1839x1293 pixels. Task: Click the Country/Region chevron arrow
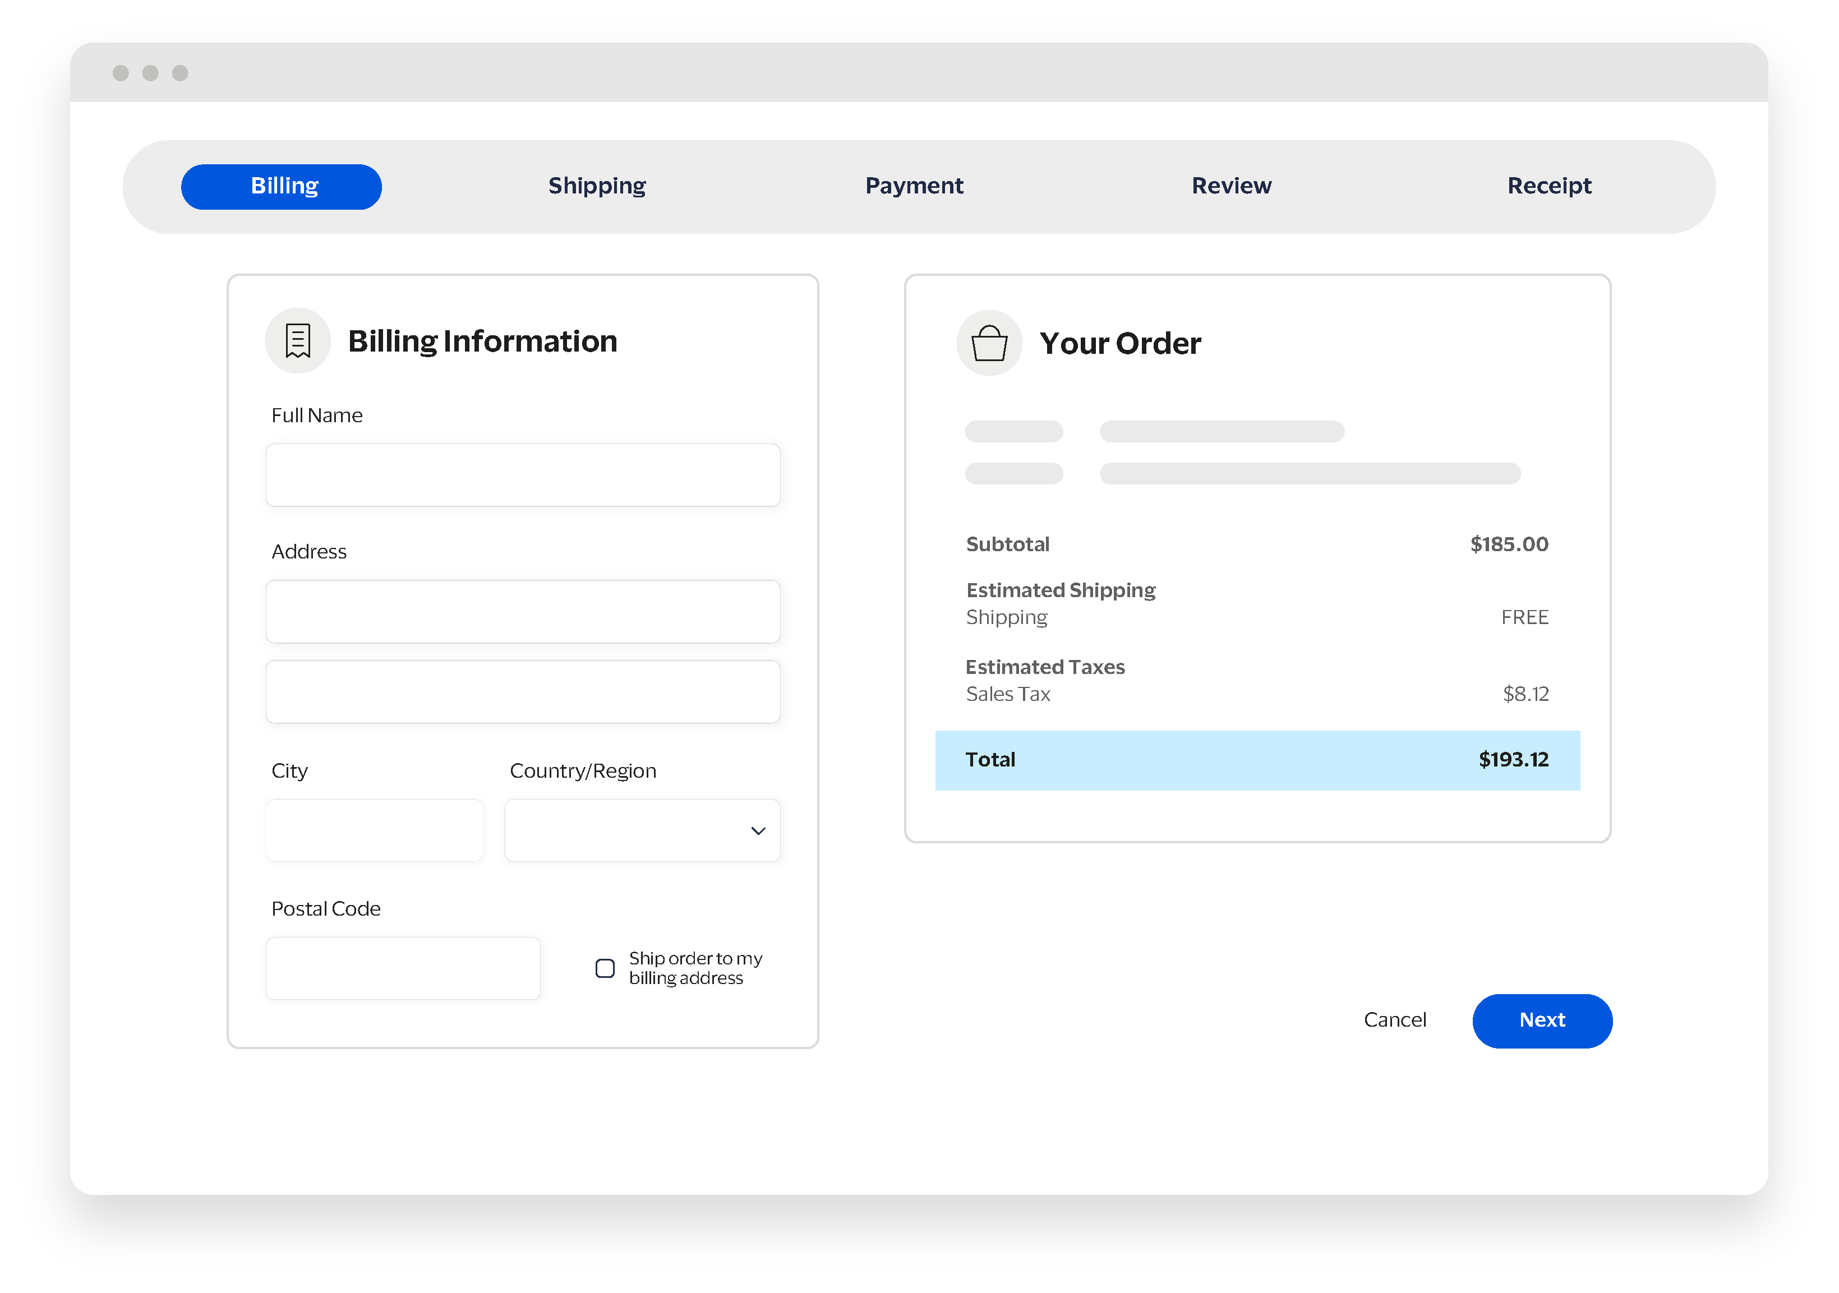(x=758, y=831)
